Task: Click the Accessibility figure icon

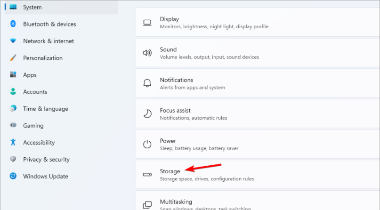Action: click(13, 143)
